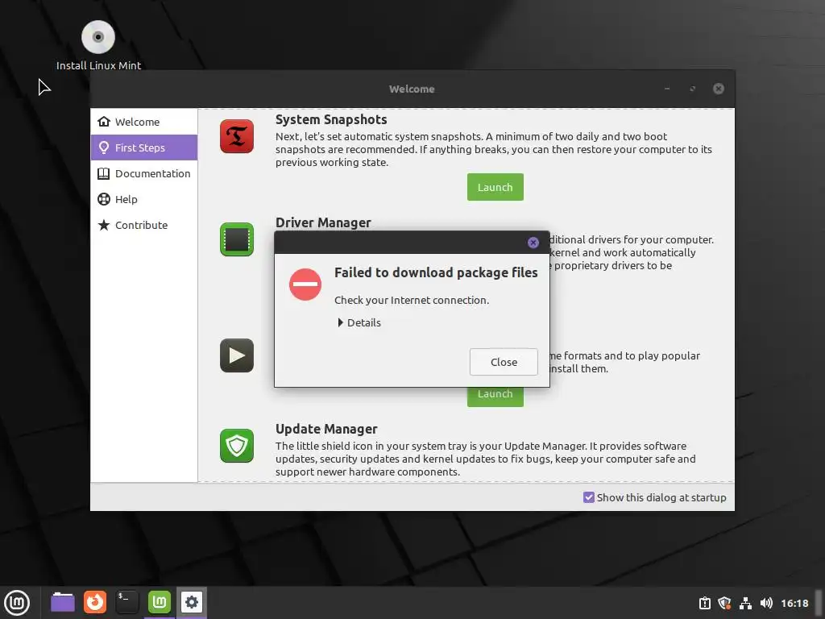This screenshot has height=619, width=825.
Task: Open Documentation in the sidebar
Action: [144, 173]
